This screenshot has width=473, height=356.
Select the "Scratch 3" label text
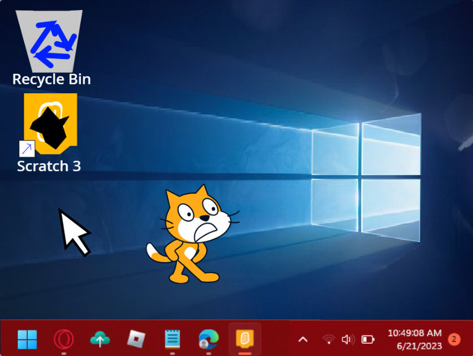point(49,166)
